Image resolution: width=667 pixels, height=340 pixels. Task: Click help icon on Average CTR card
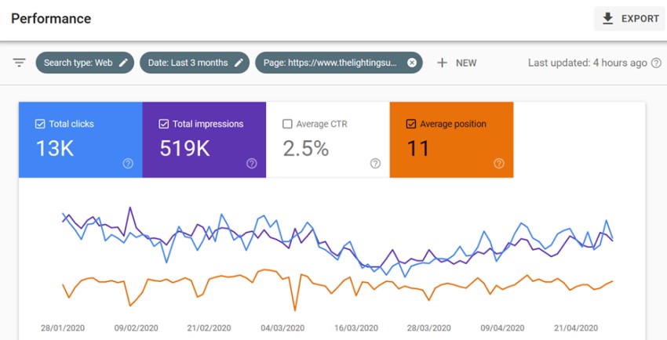point(375,164)
